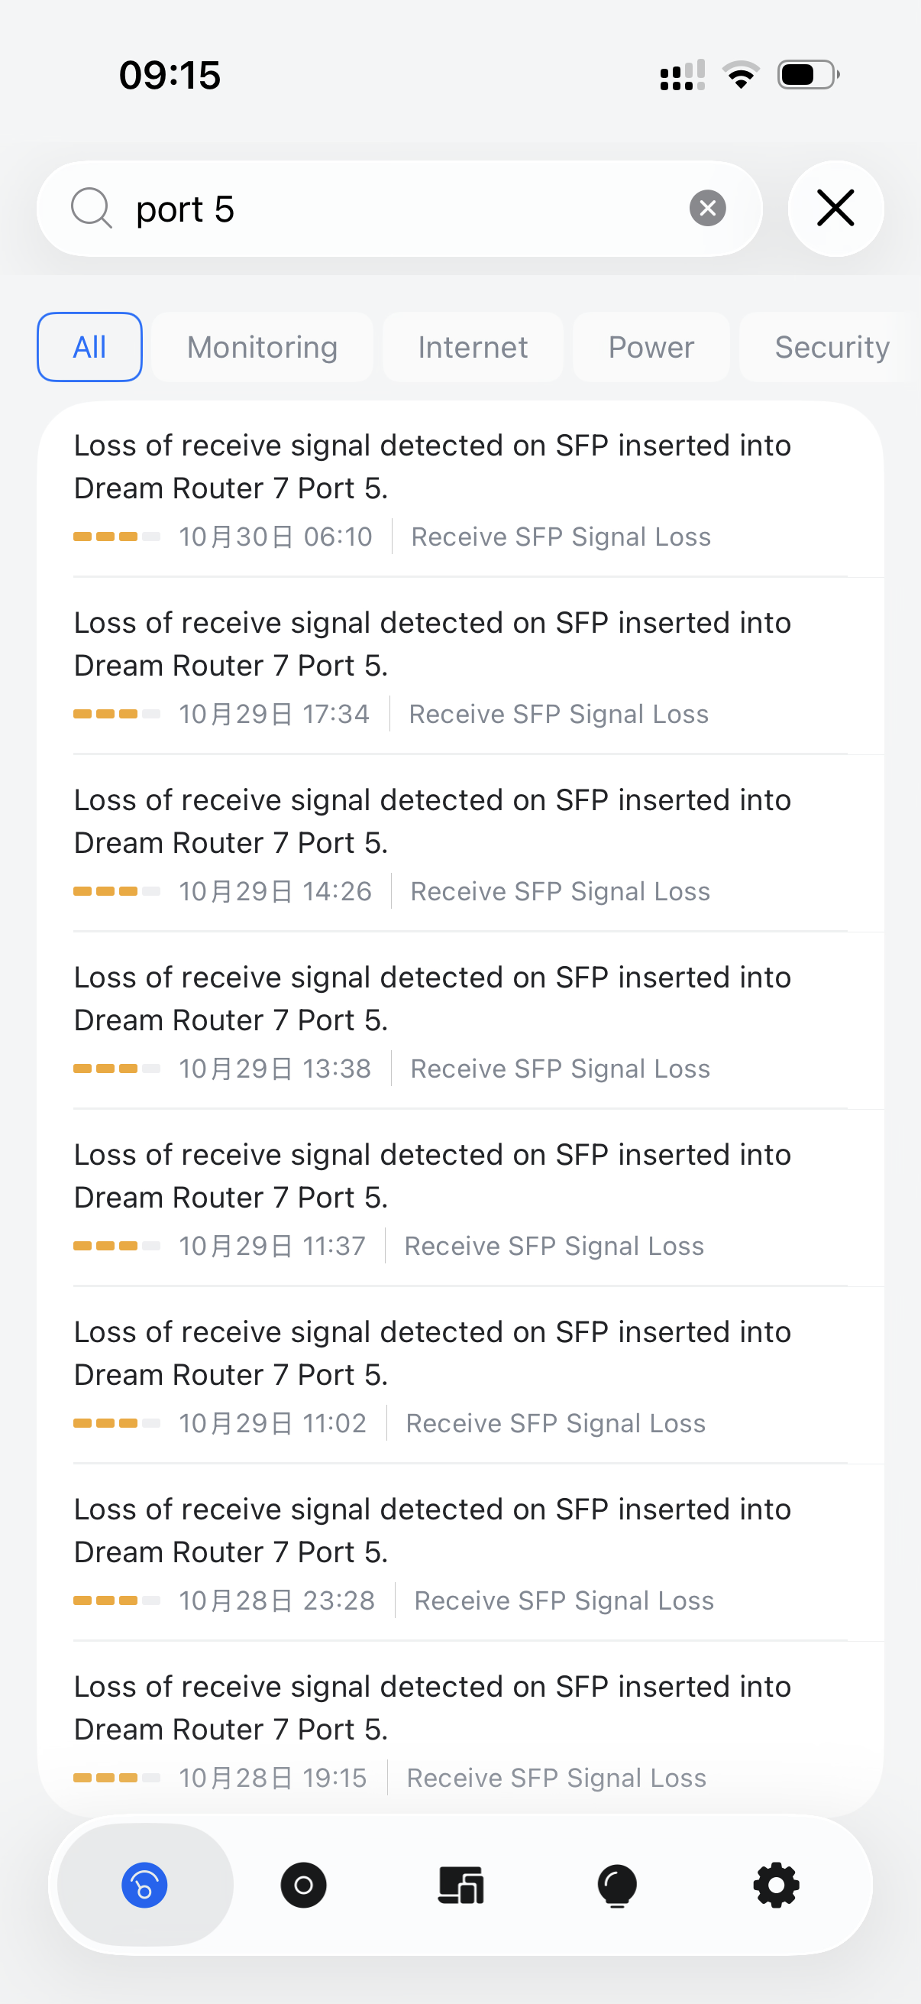Tap the magnifying glass search icon

tap(92, 209)
